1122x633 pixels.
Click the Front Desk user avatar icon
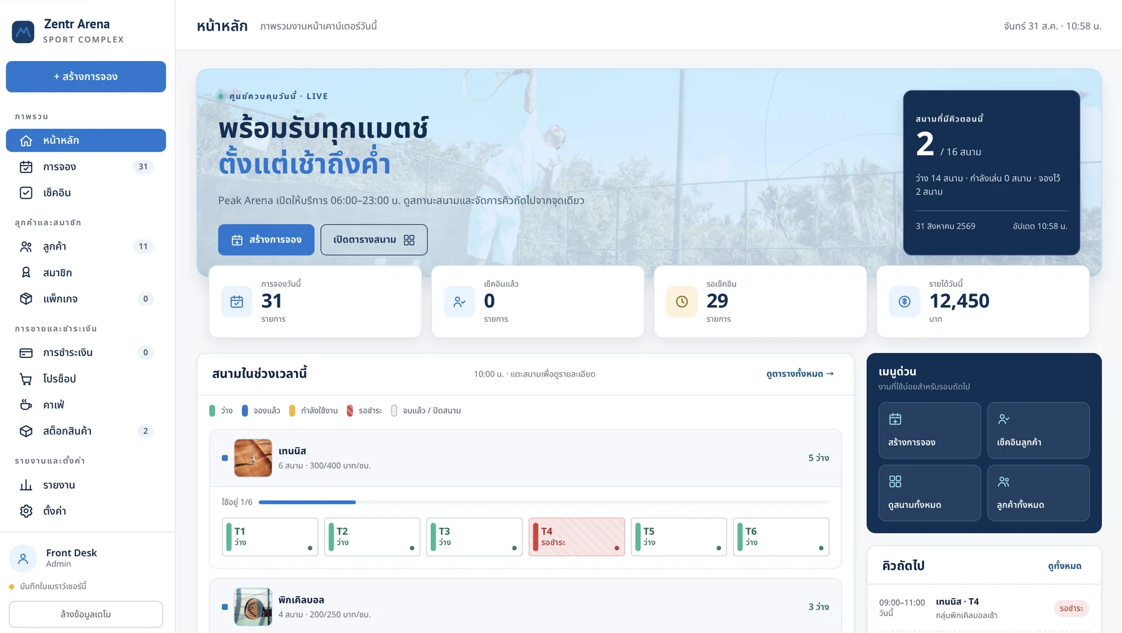coord(23,558)
